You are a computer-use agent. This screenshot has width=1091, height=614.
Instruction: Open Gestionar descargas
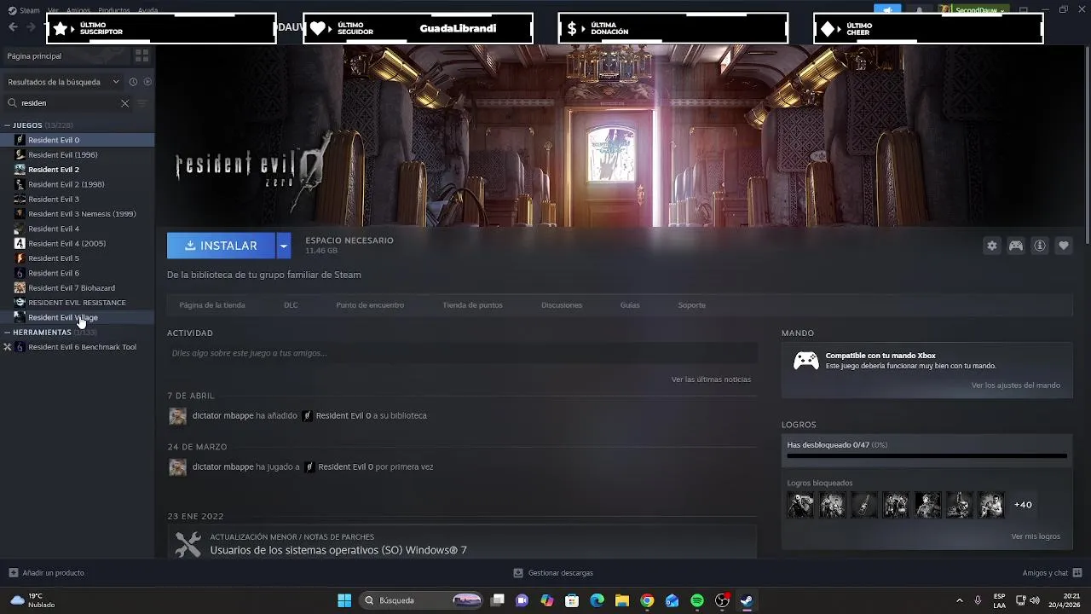pos(553,573)
